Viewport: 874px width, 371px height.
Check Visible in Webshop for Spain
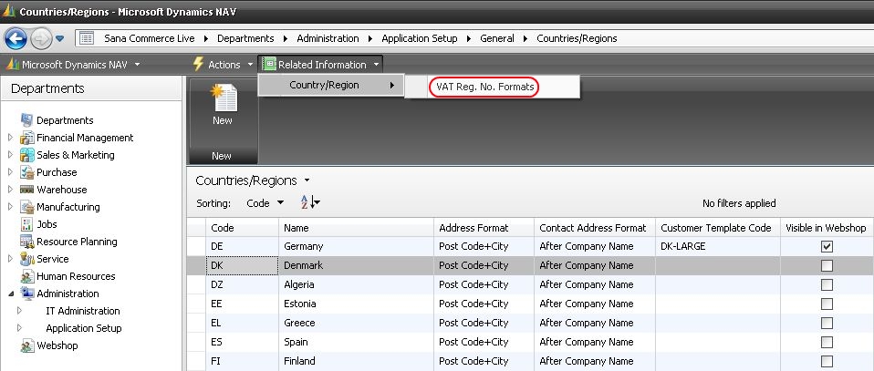[x=827, y=342]
